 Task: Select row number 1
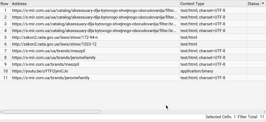pos(5,11)
